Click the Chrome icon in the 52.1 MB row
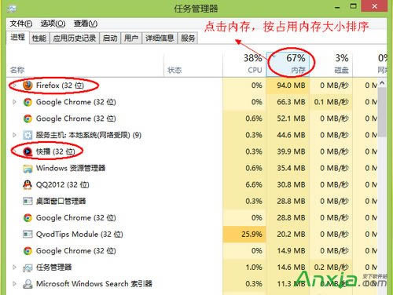Image resolution: width=393 pixels, height=295 pixels. click(x=28, y=118)
